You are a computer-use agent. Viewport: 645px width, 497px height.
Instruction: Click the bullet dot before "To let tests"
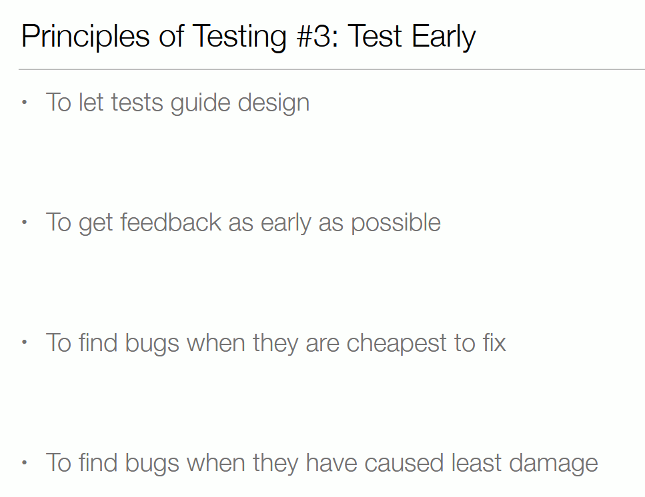[24, 102]
